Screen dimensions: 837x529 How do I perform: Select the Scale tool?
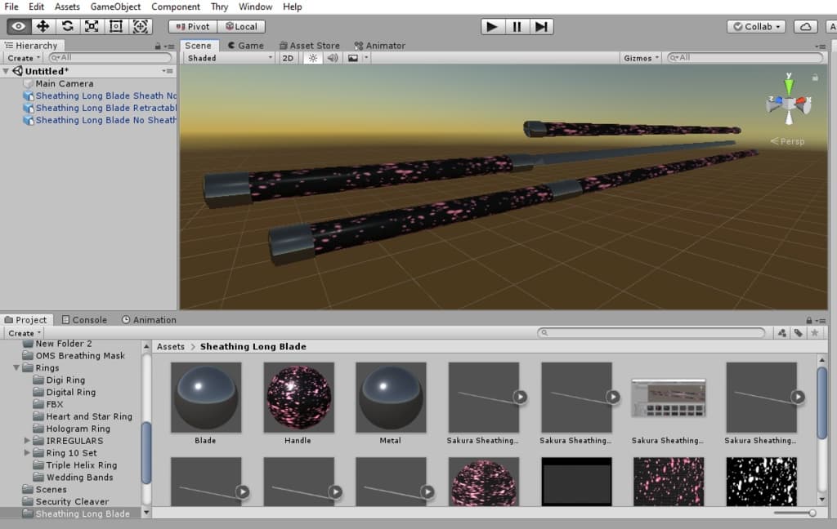pos(92,26)
